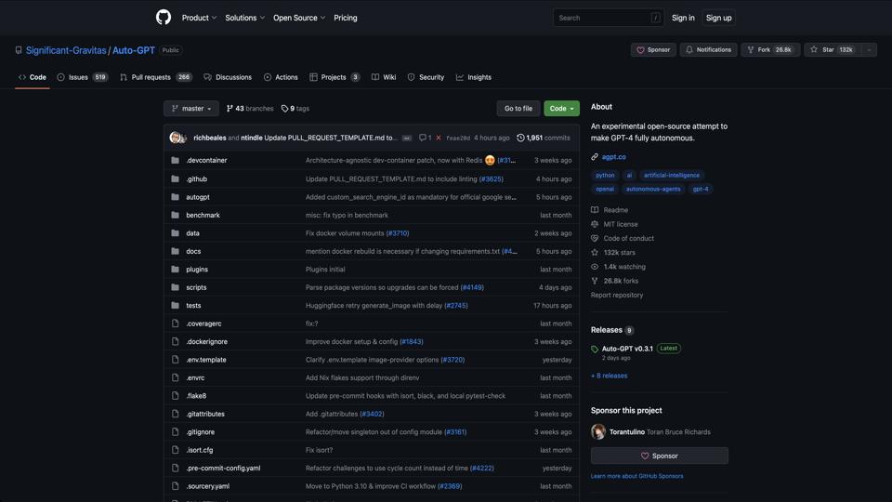Image resolution: width=892 pixels, height=502 pixels.
Task: Expand the Product menu
Action: tap(199, 18)
